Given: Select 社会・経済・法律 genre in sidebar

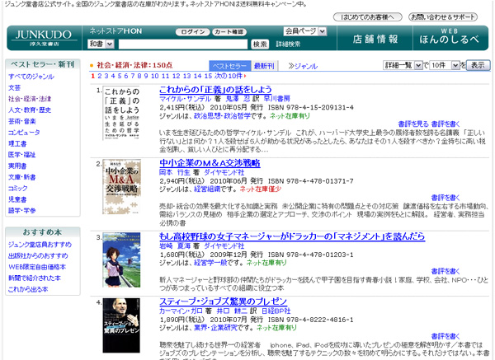Looking at the screenshot, I should coord(30,99).
